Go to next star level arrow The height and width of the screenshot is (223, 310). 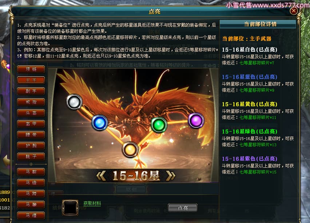pos(170,176)
